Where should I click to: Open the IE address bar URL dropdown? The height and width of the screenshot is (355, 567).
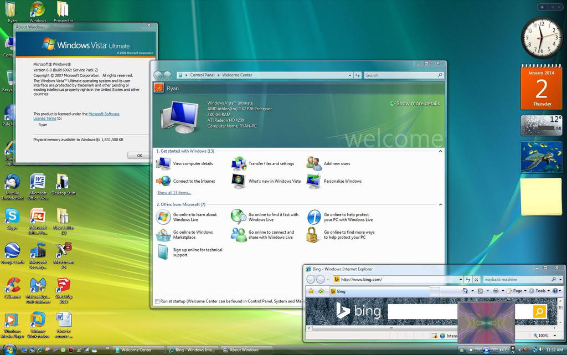pos(461,280)
